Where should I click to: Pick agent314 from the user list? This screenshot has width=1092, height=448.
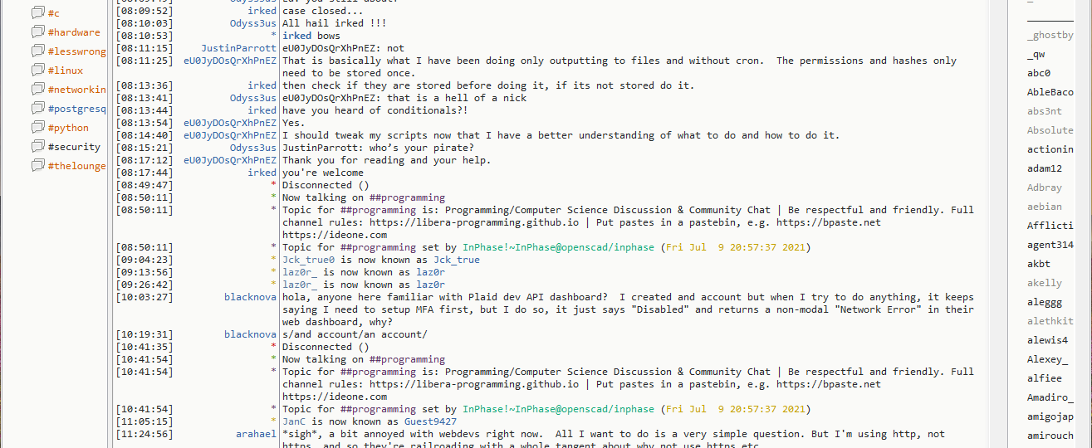click(x=1050, y=245)
